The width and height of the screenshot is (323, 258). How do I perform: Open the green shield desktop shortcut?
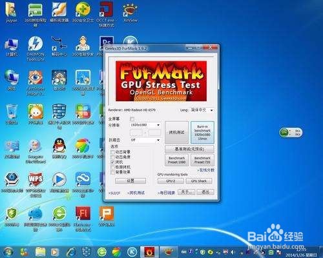click(x=12, y=216)
